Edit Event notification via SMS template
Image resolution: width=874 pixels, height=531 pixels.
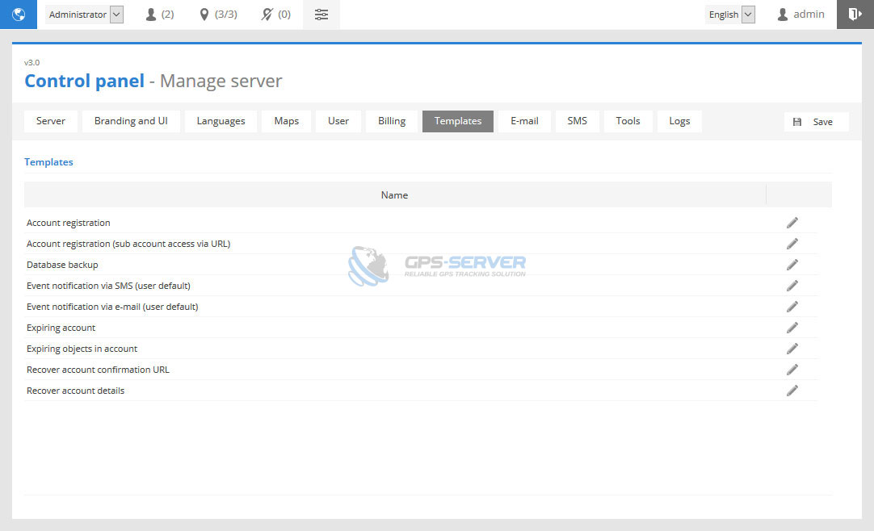tap(792, 286)
